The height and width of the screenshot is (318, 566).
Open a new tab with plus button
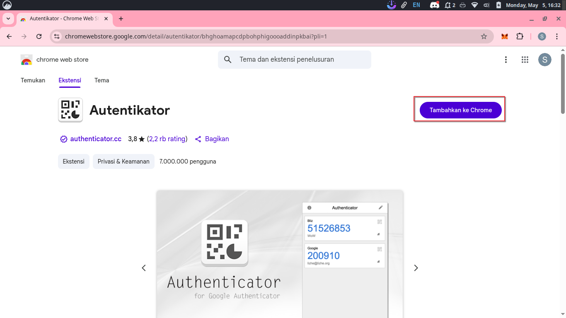click(121, 19)
